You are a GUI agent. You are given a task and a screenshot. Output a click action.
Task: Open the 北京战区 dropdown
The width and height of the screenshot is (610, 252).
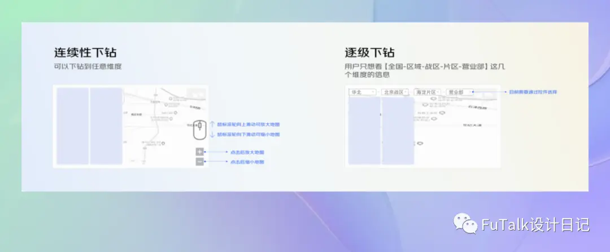tap(395, 92)
